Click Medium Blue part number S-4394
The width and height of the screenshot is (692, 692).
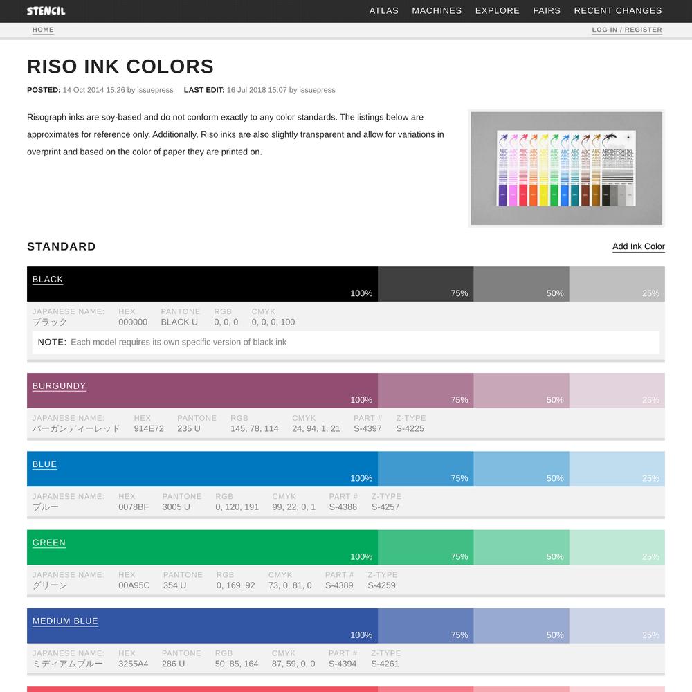(x=343, y=664)
